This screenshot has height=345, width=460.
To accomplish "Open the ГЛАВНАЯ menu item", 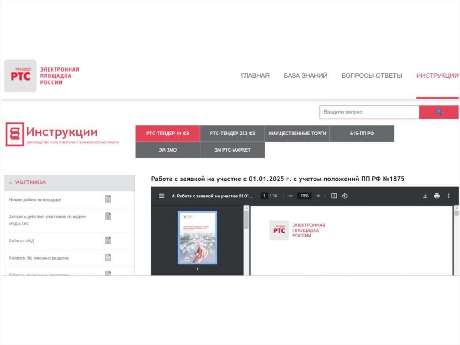I will (x=255, y=76).
